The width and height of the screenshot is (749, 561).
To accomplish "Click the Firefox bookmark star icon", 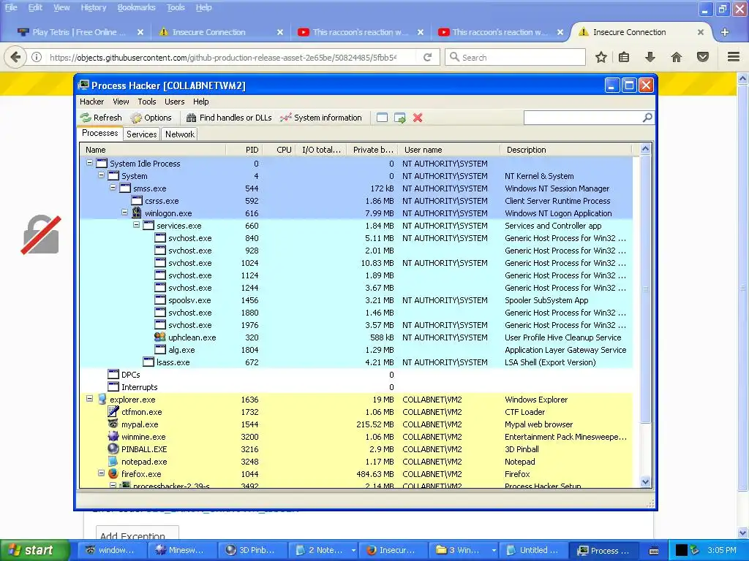I will coord(601,57).
